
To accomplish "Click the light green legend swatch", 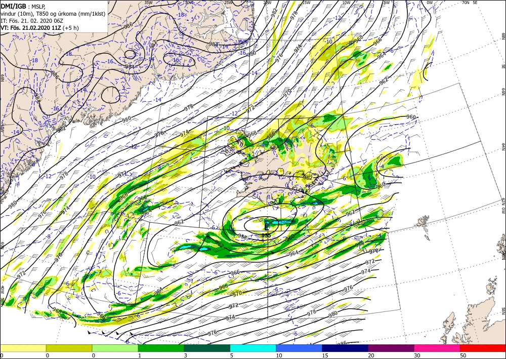I will (115, 348).
